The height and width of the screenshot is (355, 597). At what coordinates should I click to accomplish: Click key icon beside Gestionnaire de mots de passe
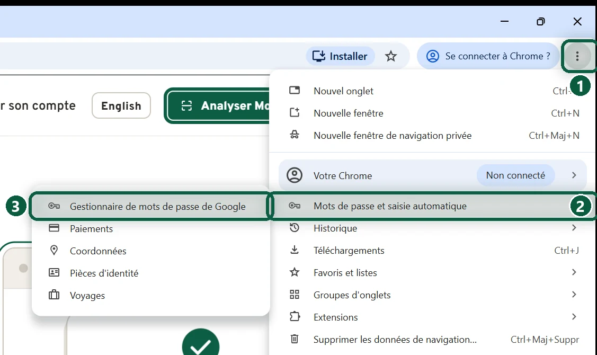tap(54, 206)
